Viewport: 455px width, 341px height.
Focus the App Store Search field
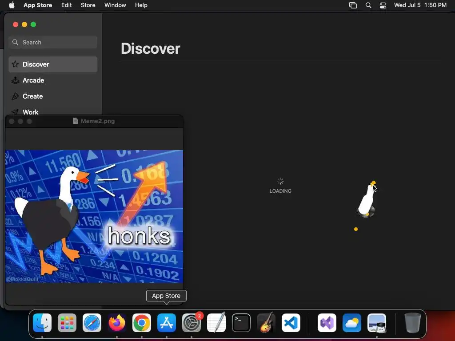53,42
